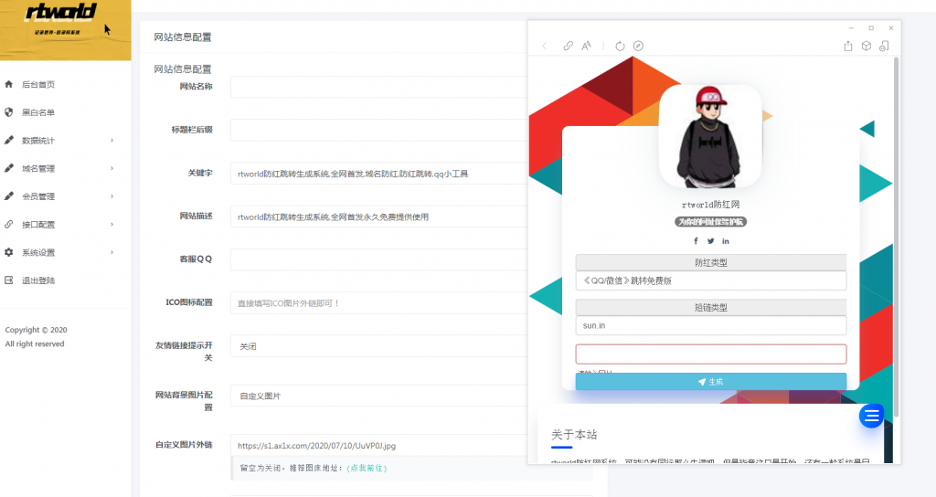Image resolution: width=936 pixels, height=497 pixels.
Task: Follow the 点我前往 image host link
Action: pyautogui.click(x=366, y=468)
